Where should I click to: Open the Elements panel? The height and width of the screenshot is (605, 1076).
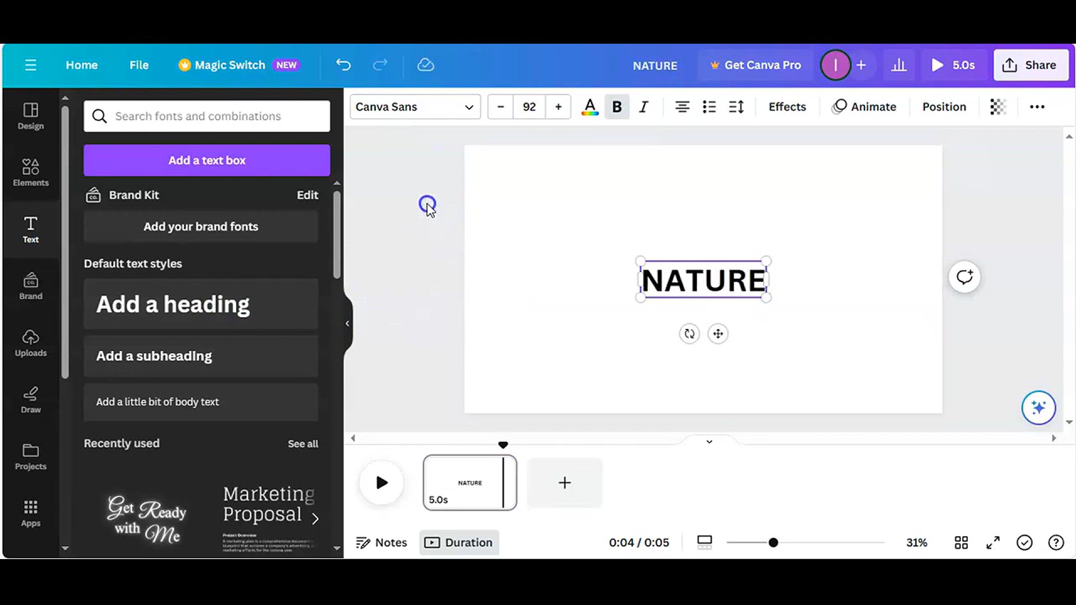tap(31, 173)
